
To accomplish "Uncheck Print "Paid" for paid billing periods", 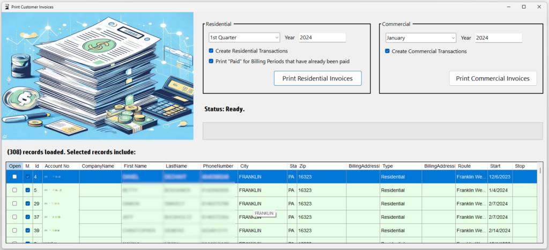I will 211,61.
